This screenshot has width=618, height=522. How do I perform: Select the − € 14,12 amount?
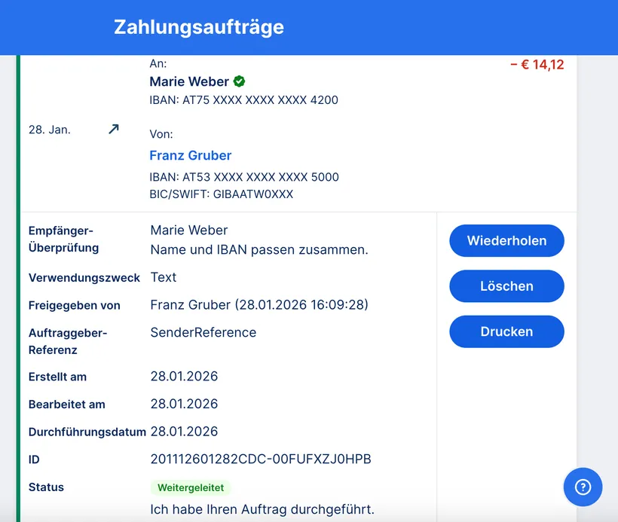[537, 65]
